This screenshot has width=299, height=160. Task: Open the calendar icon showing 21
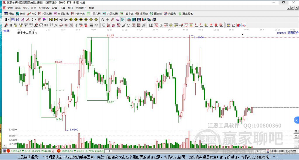(129, 19)
